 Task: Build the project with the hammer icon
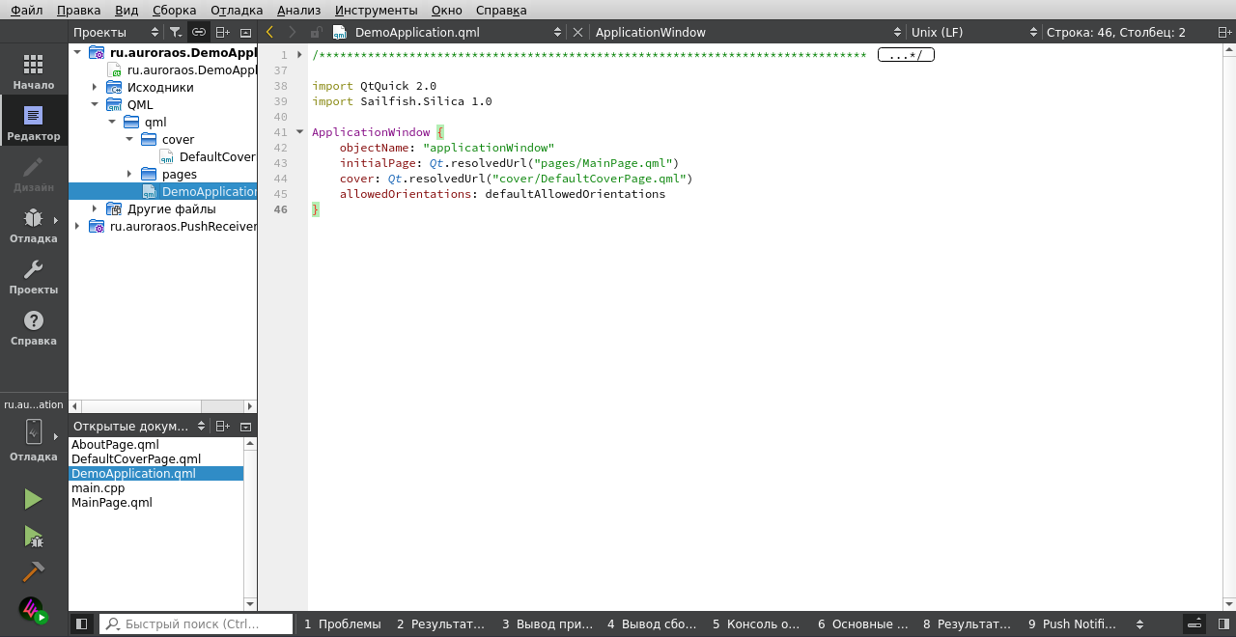[33, 571]
